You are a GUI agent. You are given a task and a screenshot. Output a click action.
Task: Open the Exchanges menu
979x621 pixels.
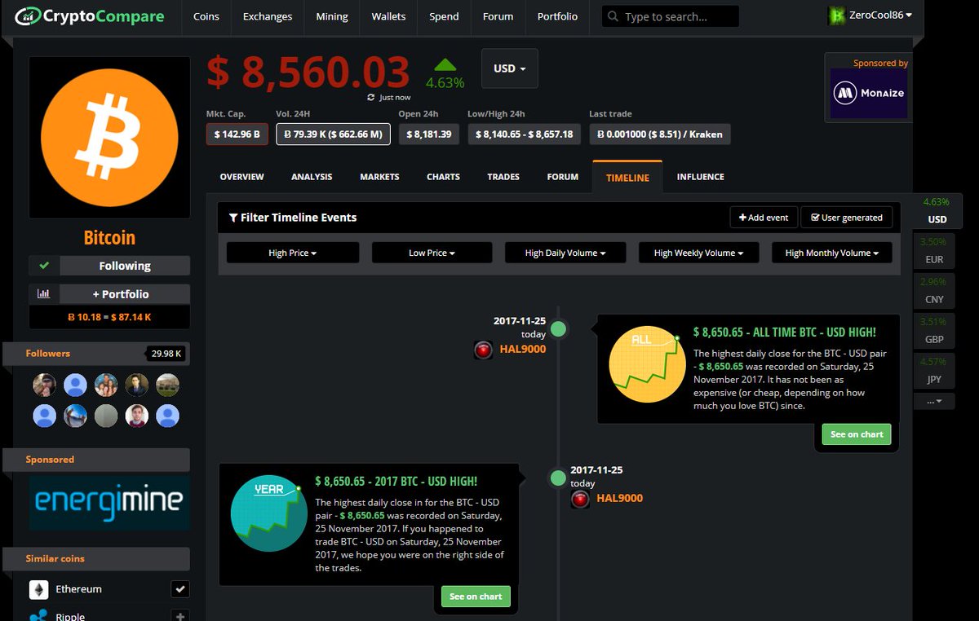[268, 16]
